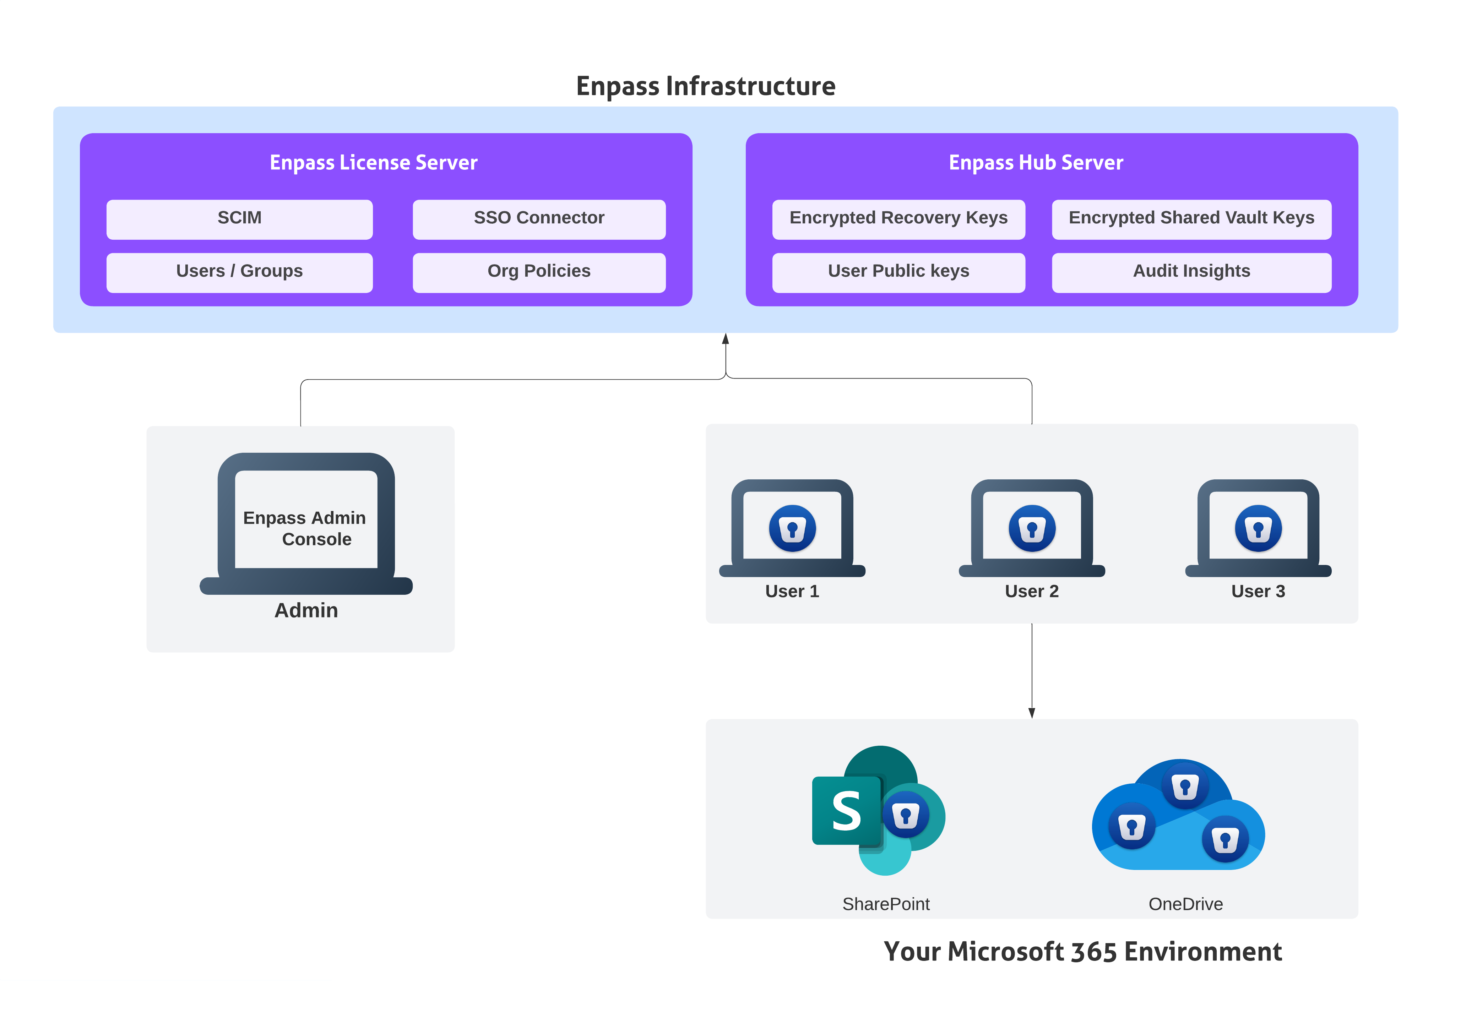Click the Enpass Admin Console text
Viewport: 1477px width, 1012px height.
coord(305,528)
